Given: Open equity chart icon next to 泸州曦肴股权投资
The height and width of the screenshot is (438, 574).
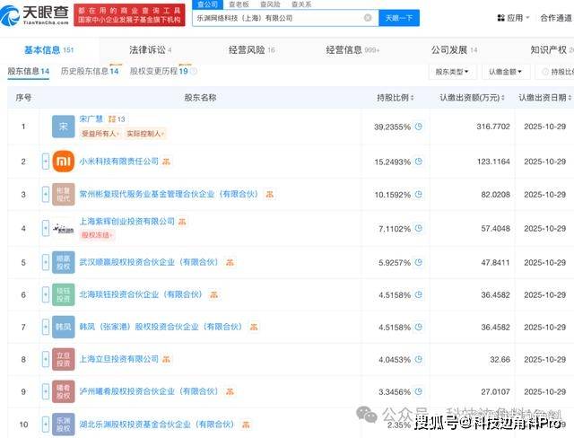Looking at the screenshot, I should point(230,391).
